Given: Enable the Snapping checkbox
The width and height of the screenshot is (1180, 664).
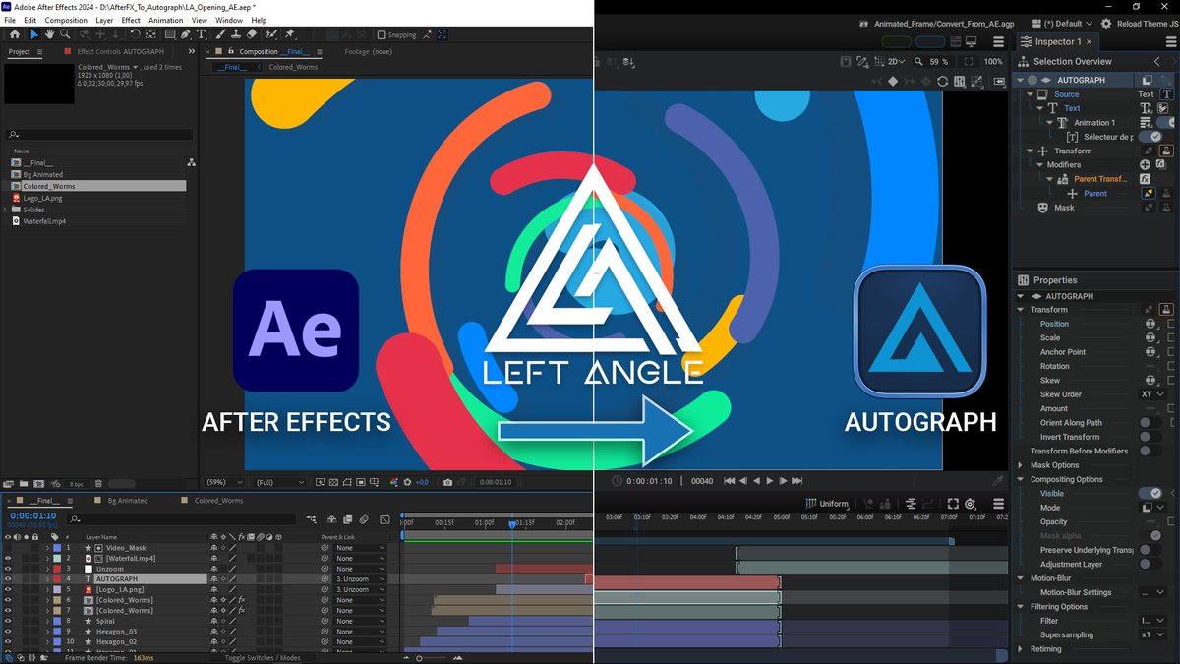Looking at the screenshot, I should point(383,35).
